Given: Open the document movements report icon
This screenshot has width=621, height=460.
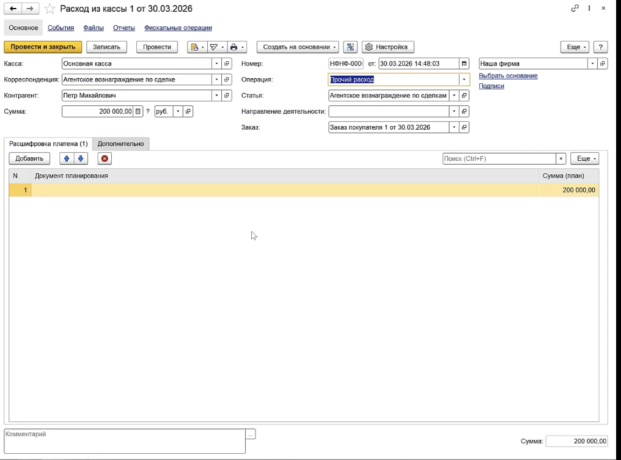Looking at the screenshot, I should 194,47.
